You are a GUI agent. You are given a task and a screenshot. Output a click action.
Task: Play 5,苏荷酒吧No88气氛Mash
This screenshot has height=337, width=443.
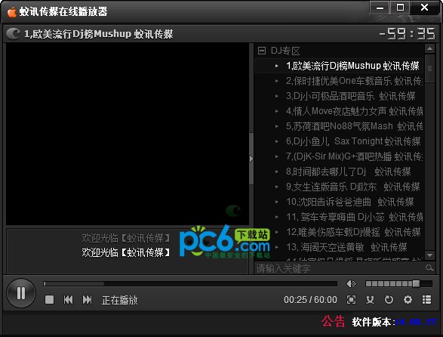(x=339, y=126)
